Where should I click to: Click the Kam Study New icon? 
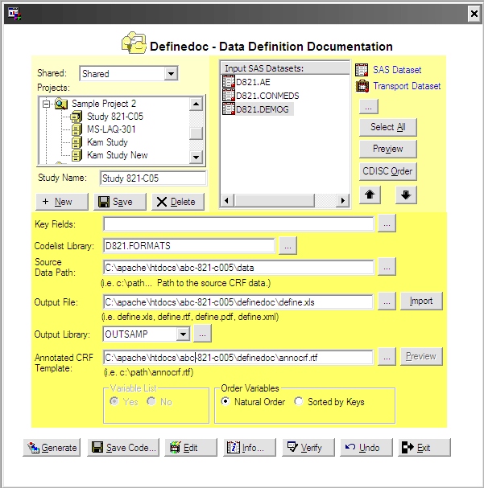pos(77,155)
